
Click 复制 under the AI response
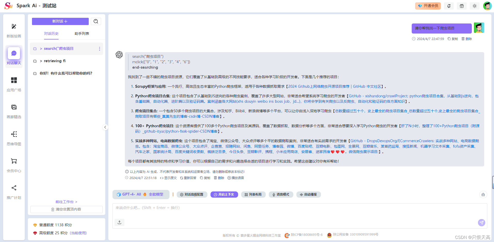205,178
